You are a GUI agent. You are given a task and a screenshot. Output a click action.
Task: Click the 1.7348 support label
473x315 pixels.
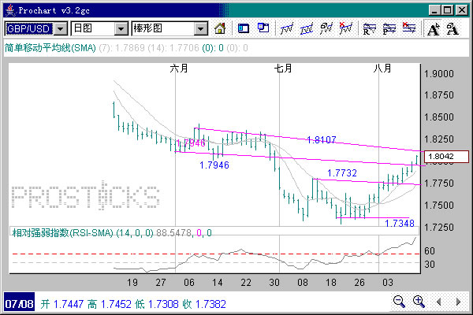click(400, 224)
